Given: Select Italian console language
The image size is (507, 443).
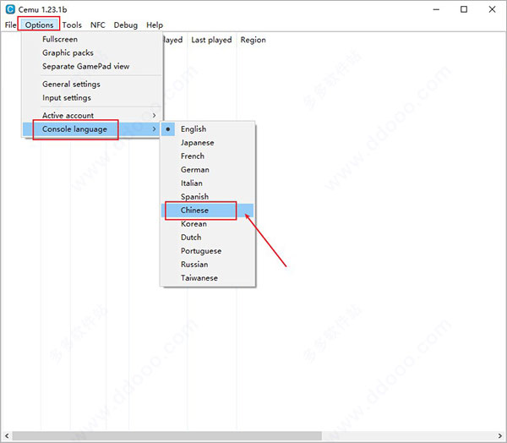Looking at the screenshot, I should coord(208,183).
